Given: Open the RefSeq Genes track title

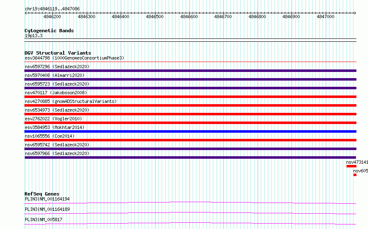Looking at the screenshot, I should click(x=42, y=194).
